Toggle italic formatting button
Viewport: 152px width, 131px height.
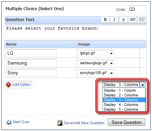(x=114, y=20)
